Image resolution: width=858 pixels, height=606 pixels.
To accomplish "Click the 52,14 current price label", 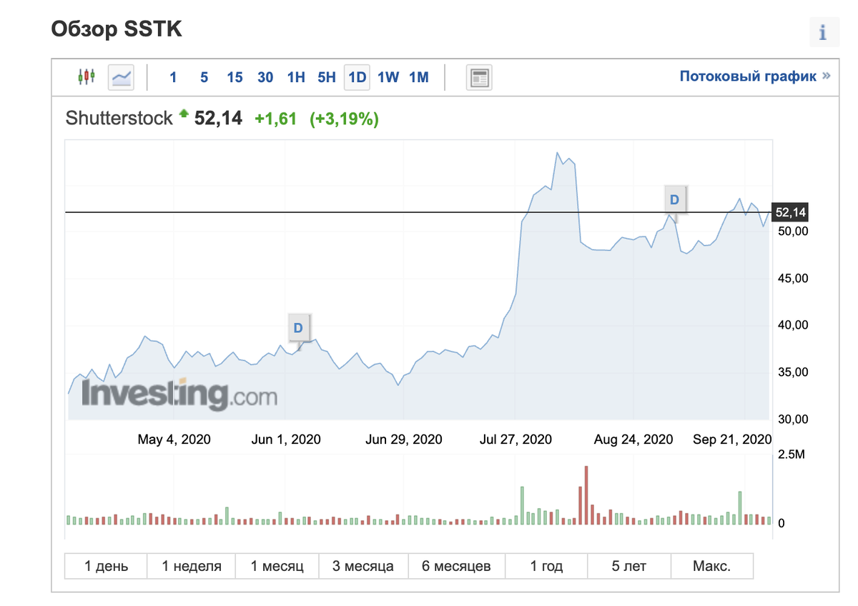I will pos(790,212).
